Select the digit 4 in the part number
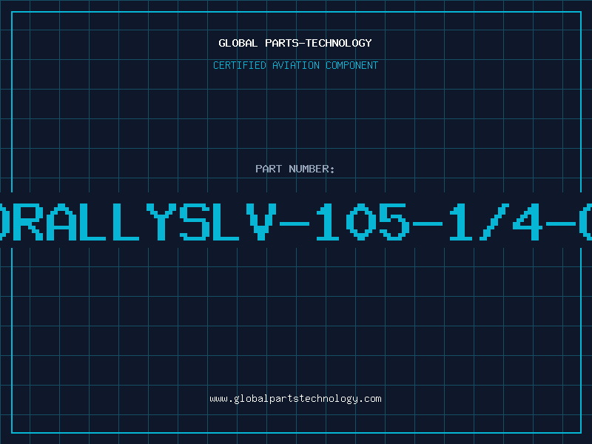 point(528,222)
